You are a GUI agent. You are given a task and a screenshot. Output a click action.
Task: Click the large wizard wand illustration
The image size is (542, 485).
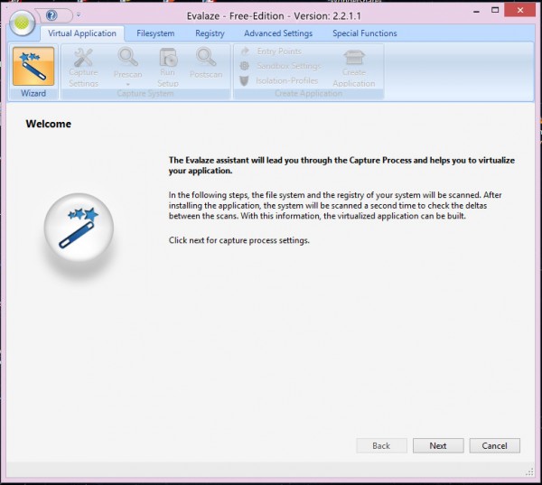click(x=79, y=228)
